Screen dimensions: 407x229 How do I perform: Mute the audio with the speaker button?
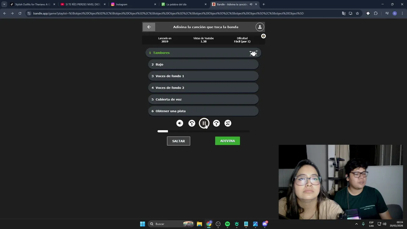pyautogui.click(x=180, y=123)
